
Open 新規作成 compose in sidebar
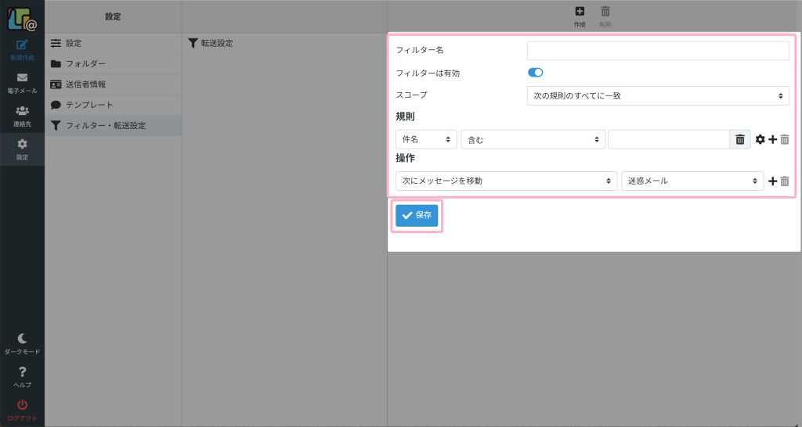point(22,50)
